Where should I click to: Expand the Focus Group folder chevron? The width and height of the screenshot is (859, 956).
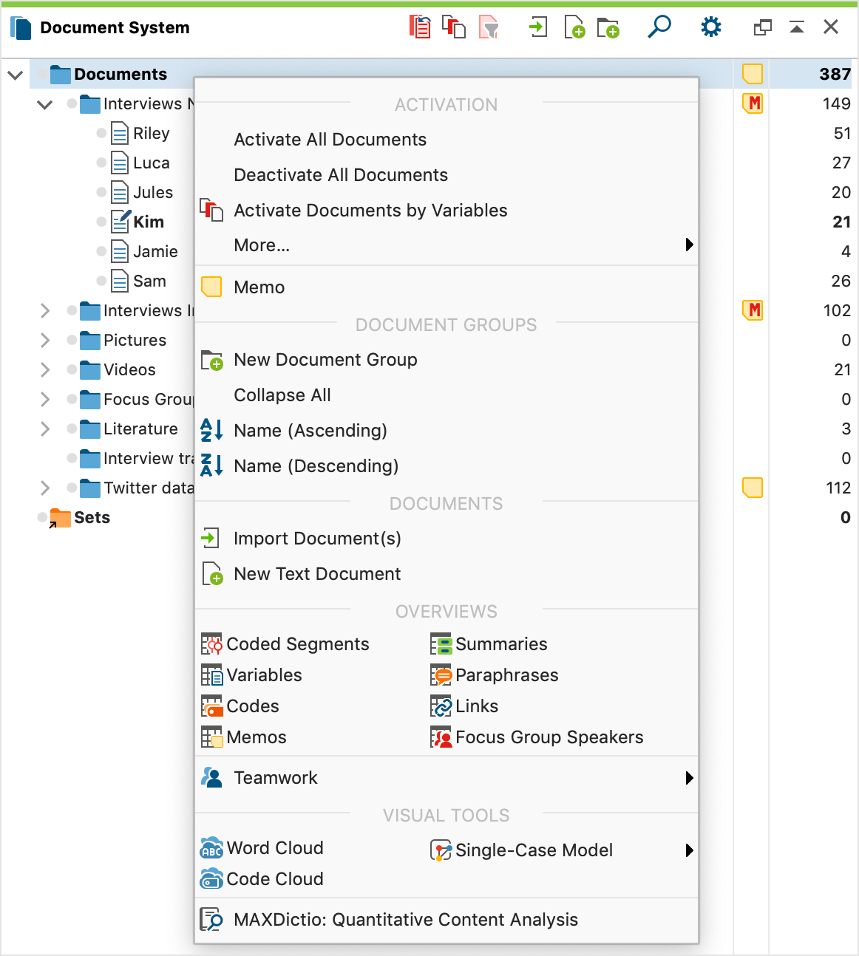44,399
